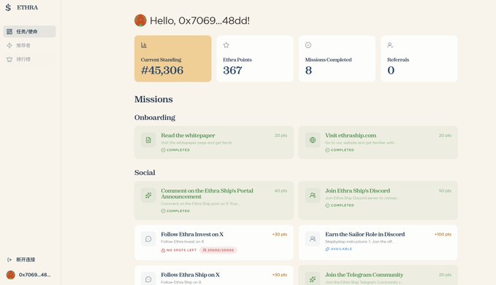Open the 推荐者 sidebar menu item
This screenshot has width=496, height=285.
pos(29,45)
